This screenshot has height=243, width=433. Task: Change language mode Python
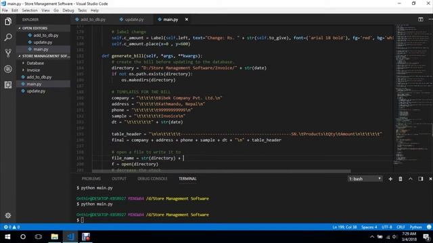pos(415,227)
